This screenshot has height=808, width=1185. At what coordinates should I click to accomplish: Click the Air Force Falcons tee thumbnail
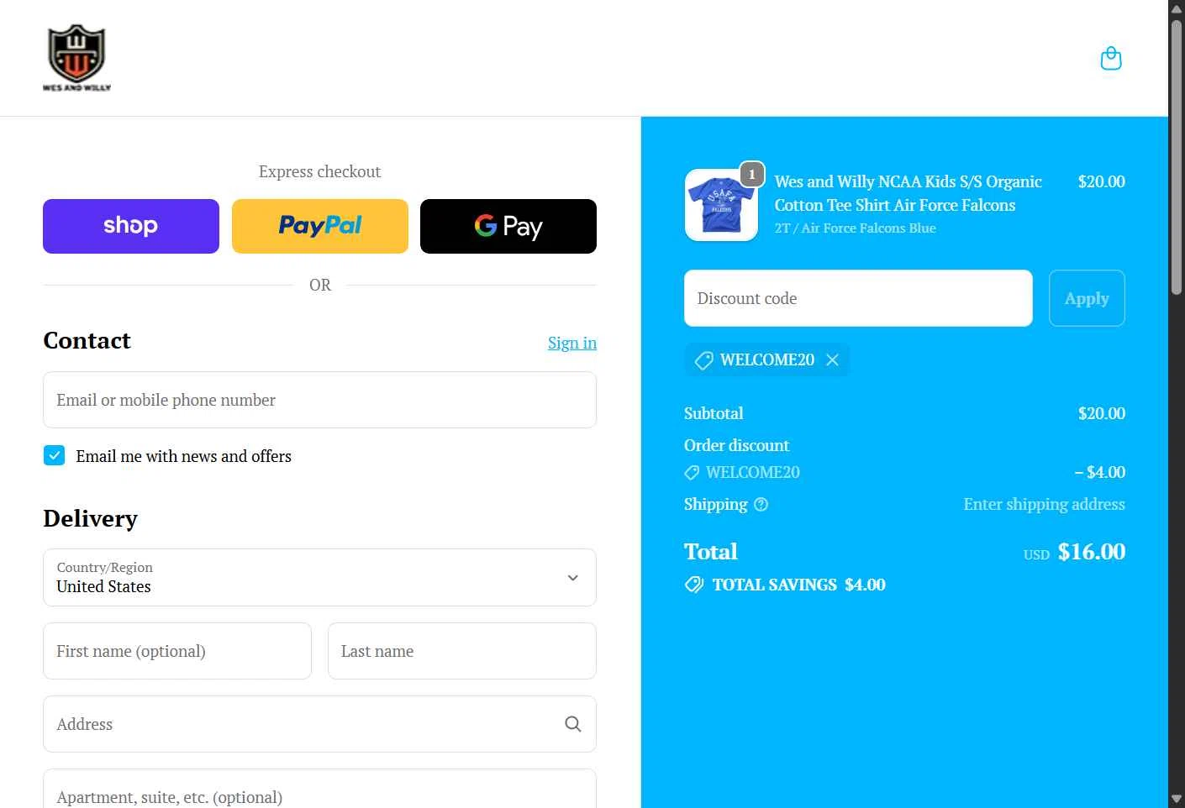click(721, 205)
